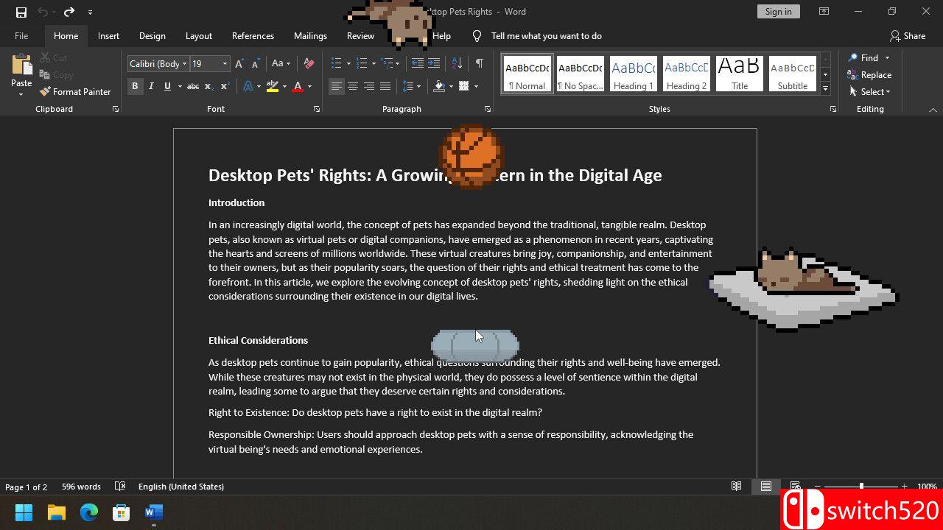
Task: Switch to the Insert tab
Action: point(108,36)
